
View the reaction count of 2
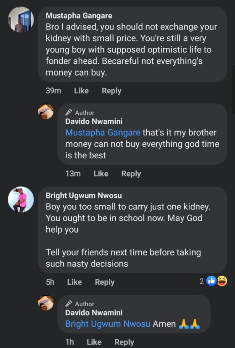[x=202, y=281]
